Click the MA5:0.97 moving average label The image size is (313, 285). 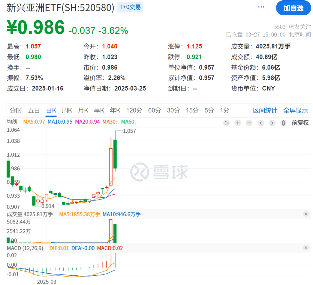[x=34, y=122]
